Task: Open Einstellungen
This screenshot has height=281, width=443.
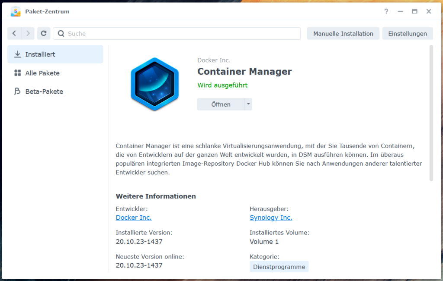Action: pos(408,34)
